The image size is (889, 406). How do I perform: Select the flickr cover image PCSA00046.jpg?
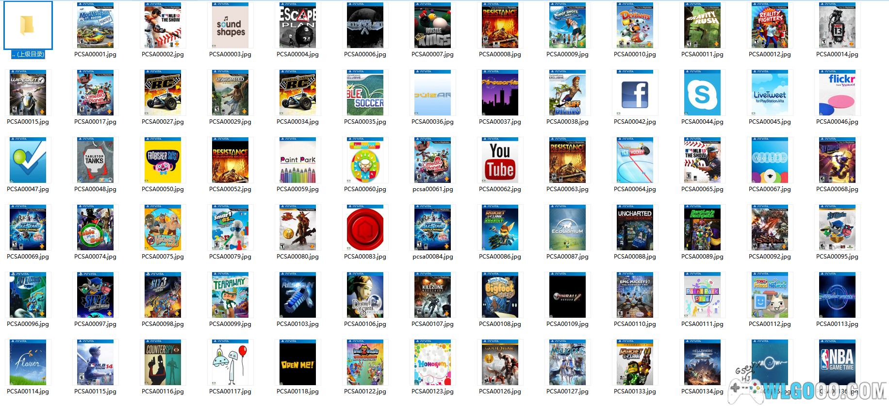(837, 93)
